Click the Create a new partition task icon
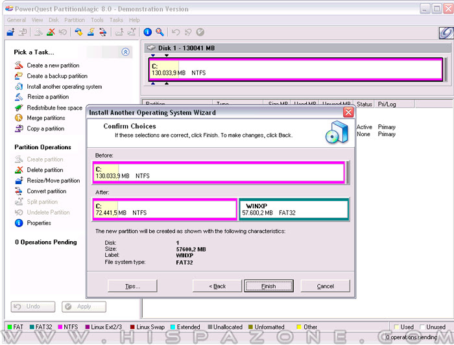The image size is (454, 345). coord(19,65)
